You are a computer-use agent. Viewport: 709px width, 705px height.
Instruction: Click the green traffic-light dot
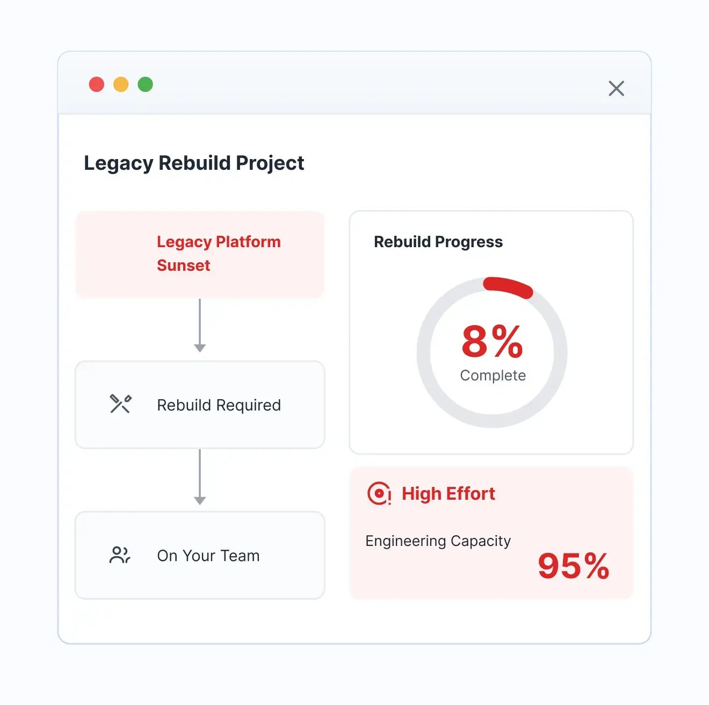146,84
